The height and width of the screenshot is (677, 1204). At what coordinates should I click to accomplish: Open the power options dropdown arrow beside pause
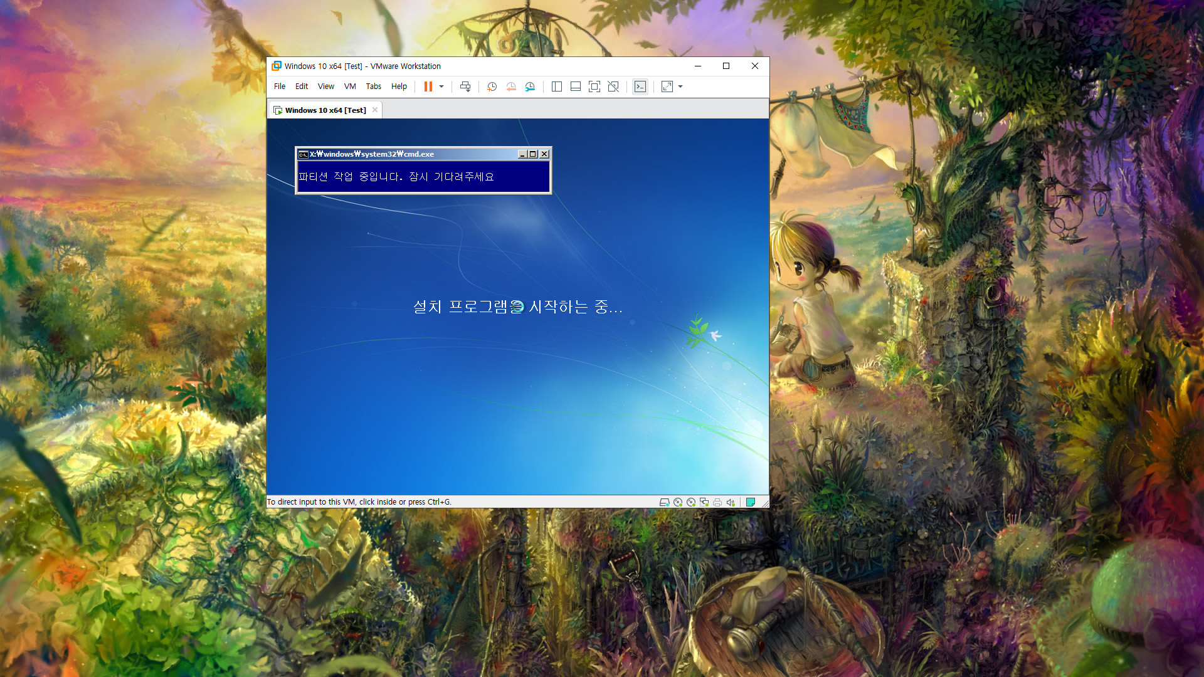(x=441, y=87)
